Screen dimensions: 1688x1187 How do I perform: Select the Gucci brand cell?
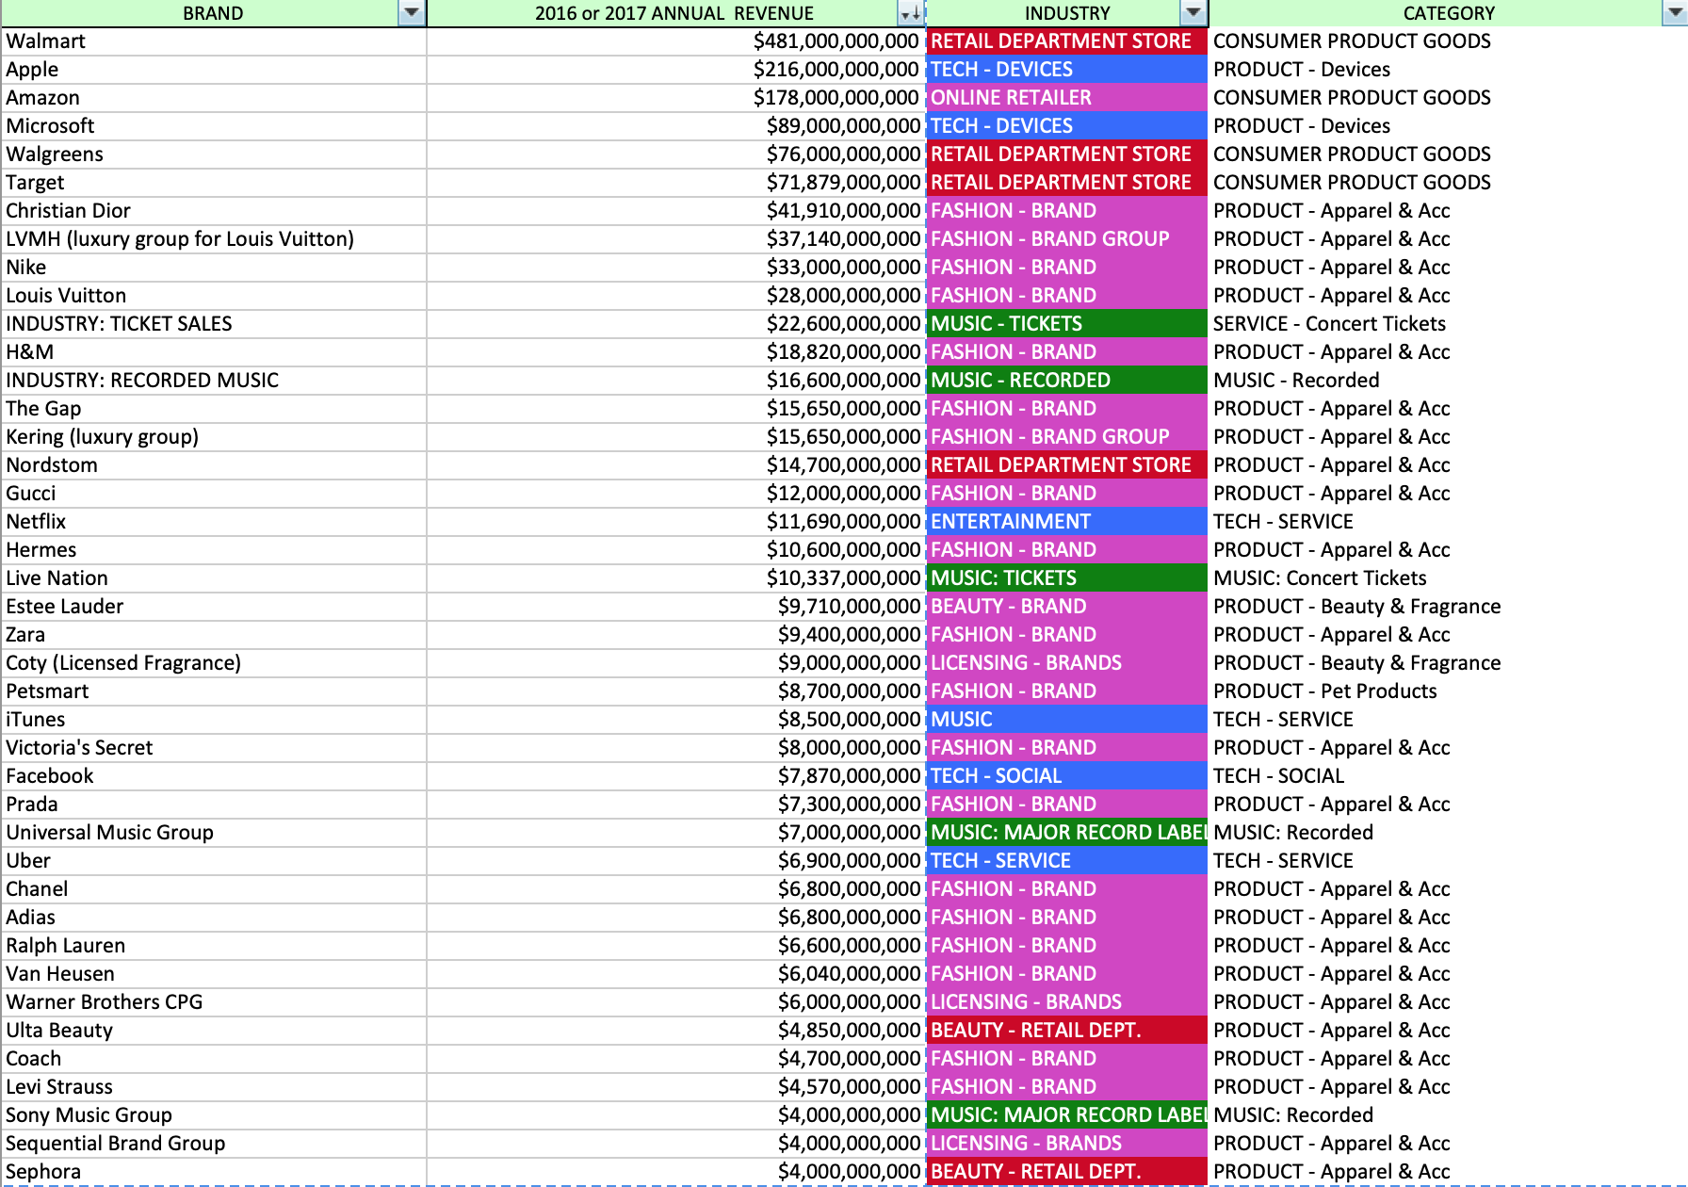pos(214,494)
